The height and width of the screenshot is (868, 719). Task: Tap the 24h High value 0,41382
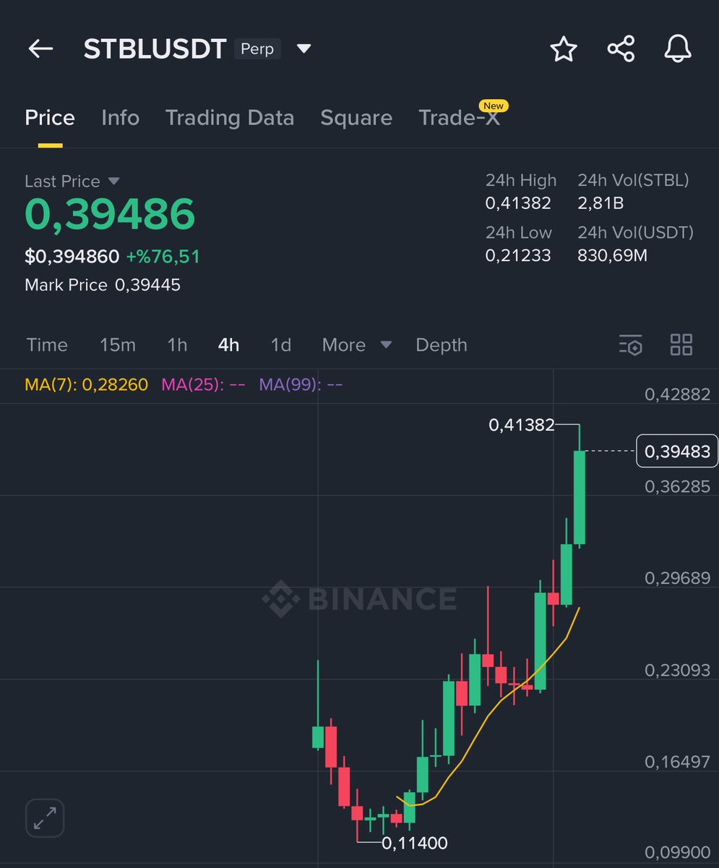click(x=518, y=203)
